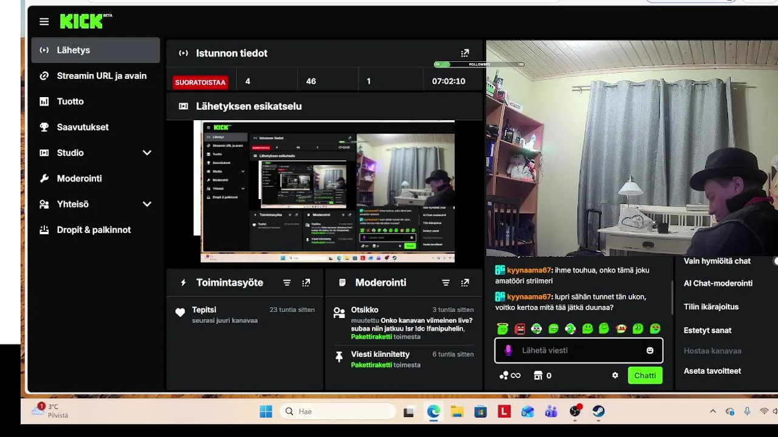Open Microsoft Teams from the taskbar
The height and width of the screenshot is (437, 778).
coord(551,412)
